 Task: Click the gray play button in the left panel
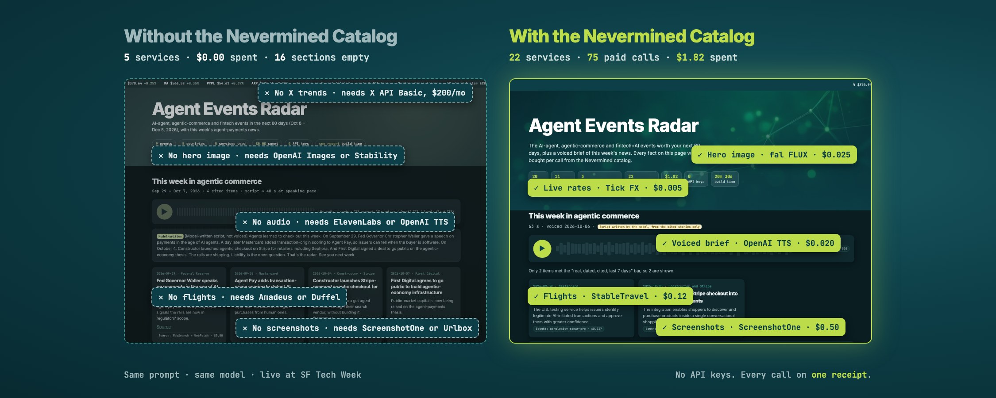pyautogui.click(x=164, y=212)
